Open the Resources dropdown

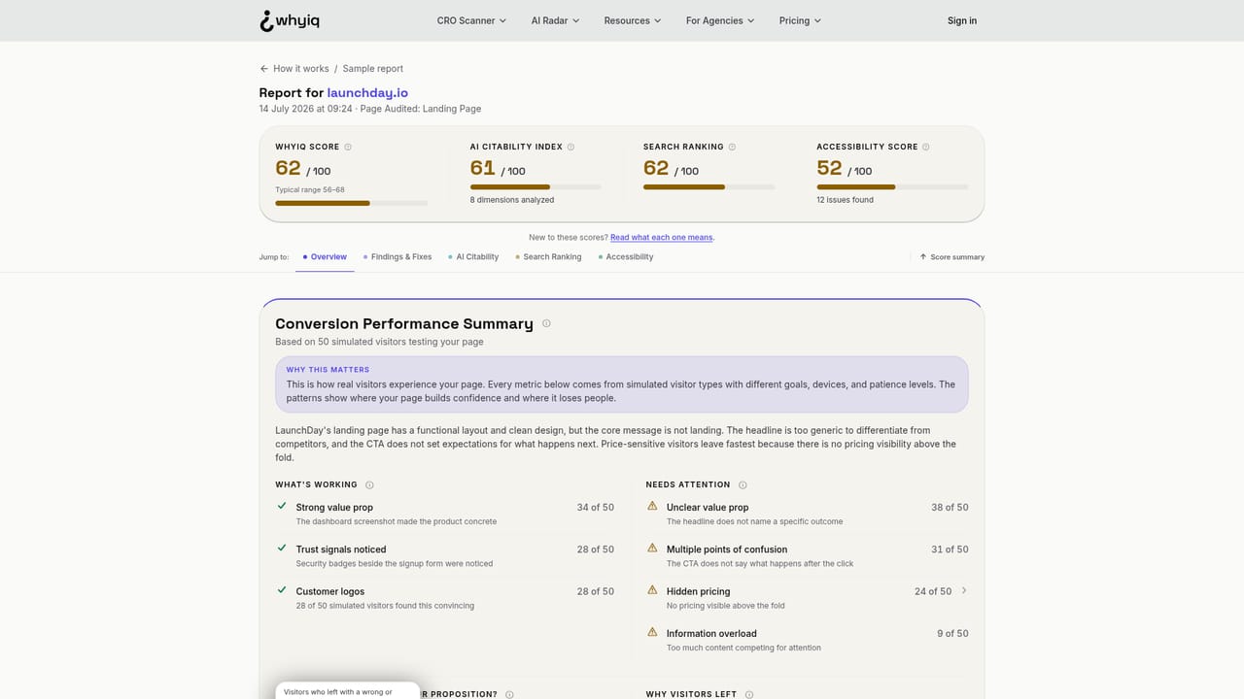tap(633, 20)
